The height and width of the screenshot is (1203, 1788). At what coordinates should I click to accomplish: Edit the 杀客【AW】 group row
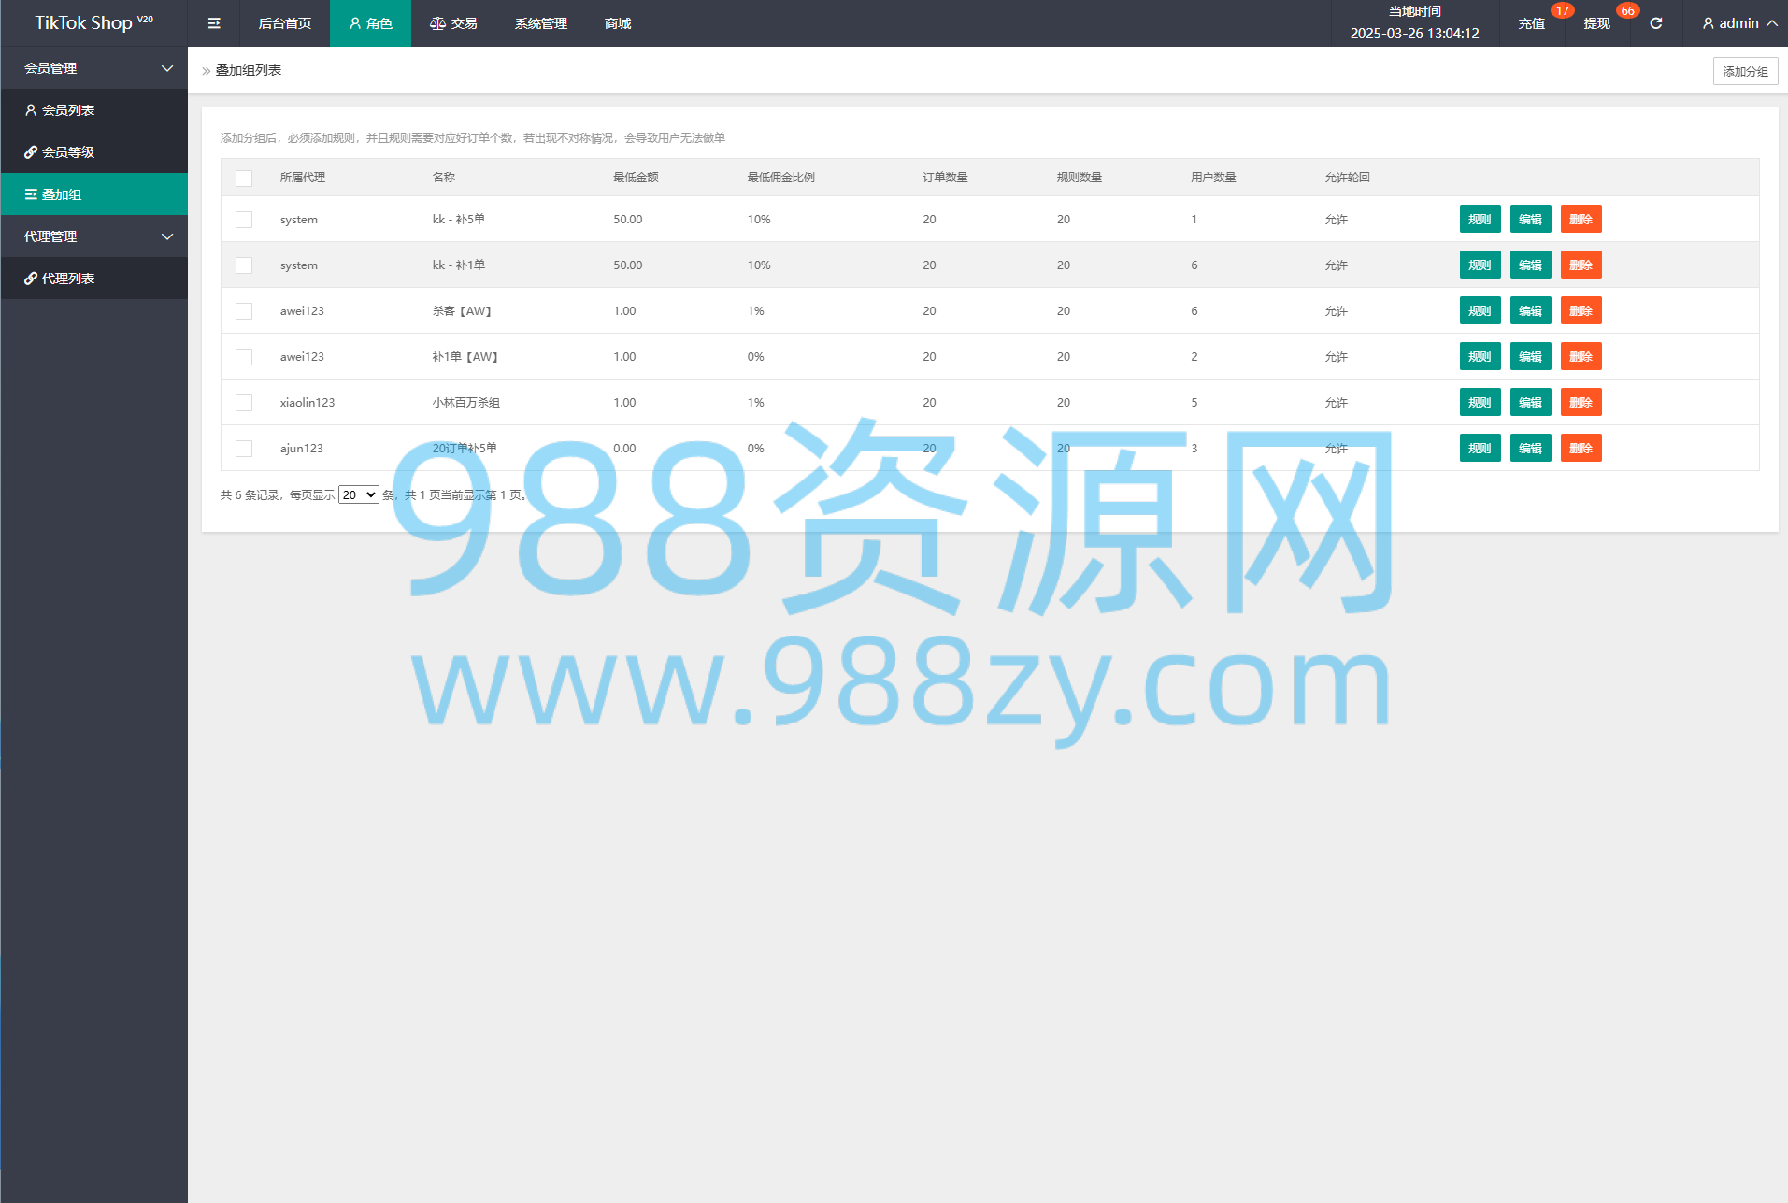click(x=1530, y=311)
